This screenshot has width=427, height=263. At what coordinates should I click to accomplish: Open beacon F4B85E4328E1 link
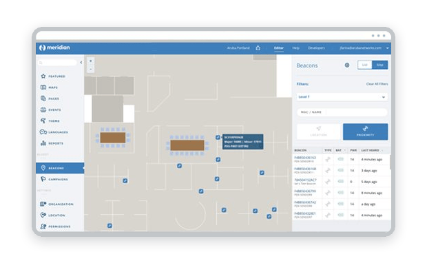coord(305,213)
